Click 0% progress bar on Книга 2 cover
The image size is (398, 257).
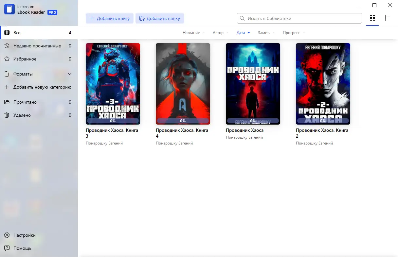[x=323, y=121]
